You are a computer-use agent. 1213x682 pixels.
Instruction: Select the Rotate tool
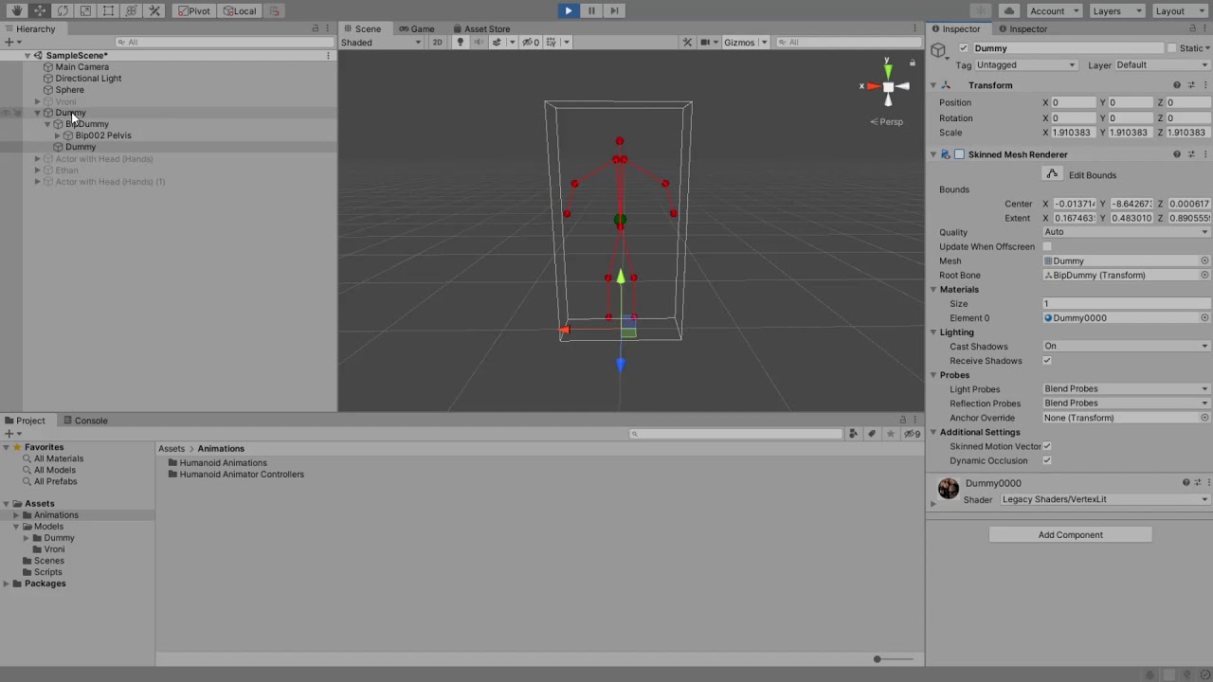pyautogui.click(x=63, y=10)
